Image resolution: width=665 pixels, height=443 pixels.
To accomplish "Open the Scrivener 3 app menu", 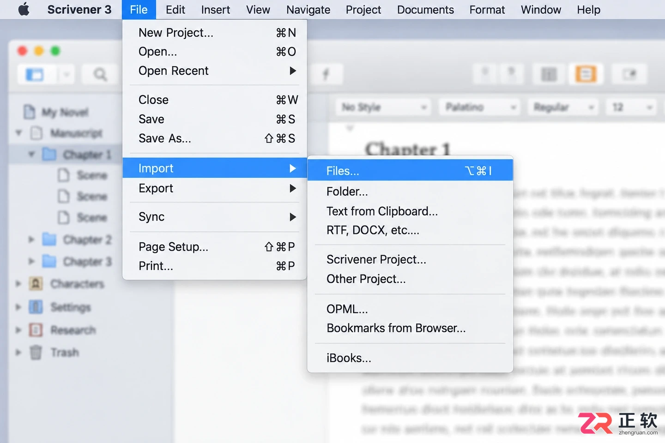I will (79, 10).
